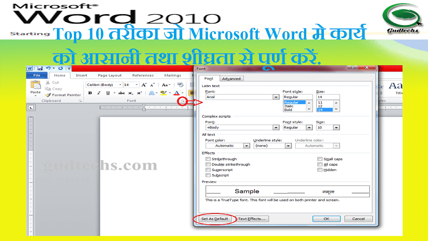
Task: Click the Font dialog Help question mark
Action: pos(352,67)
